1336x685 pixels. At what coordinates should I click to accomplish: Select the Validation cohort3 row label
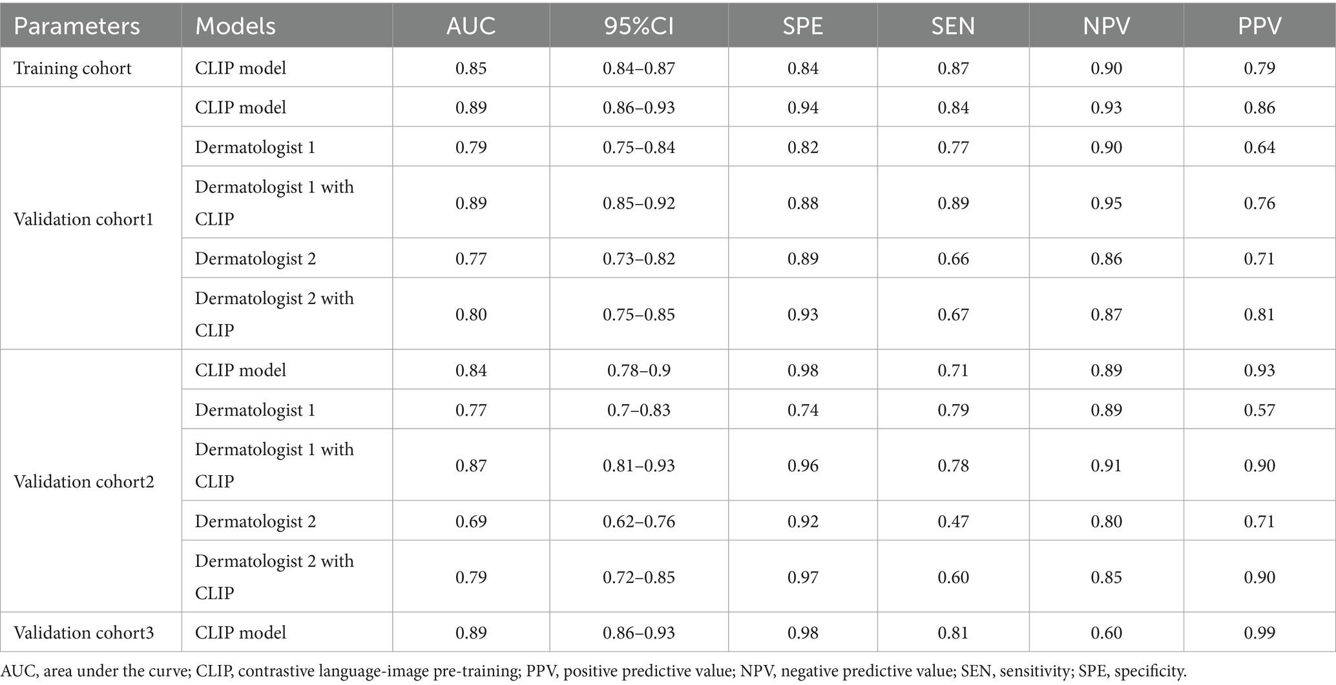tap(84, 632)
